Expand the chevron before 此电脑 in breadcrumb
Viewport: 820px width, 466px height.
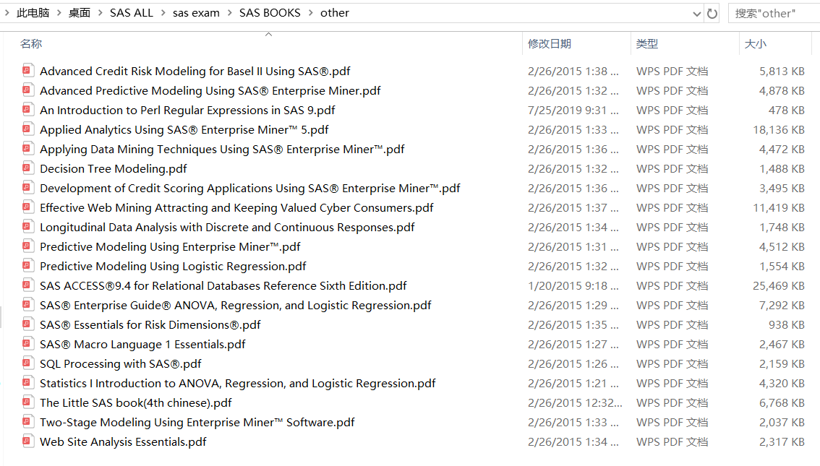7,12
